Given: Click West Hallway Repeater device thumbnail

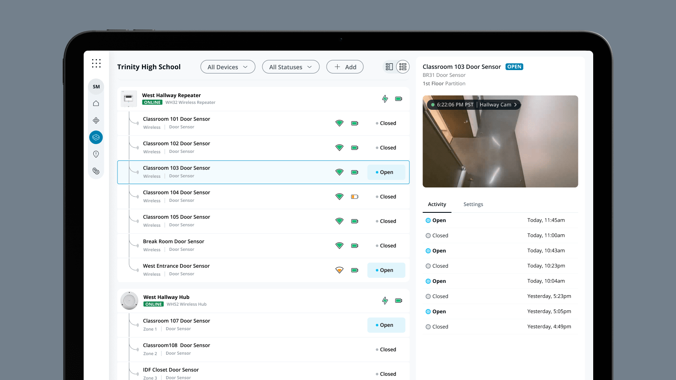Looking at the screenshot, I should (128, 99).
